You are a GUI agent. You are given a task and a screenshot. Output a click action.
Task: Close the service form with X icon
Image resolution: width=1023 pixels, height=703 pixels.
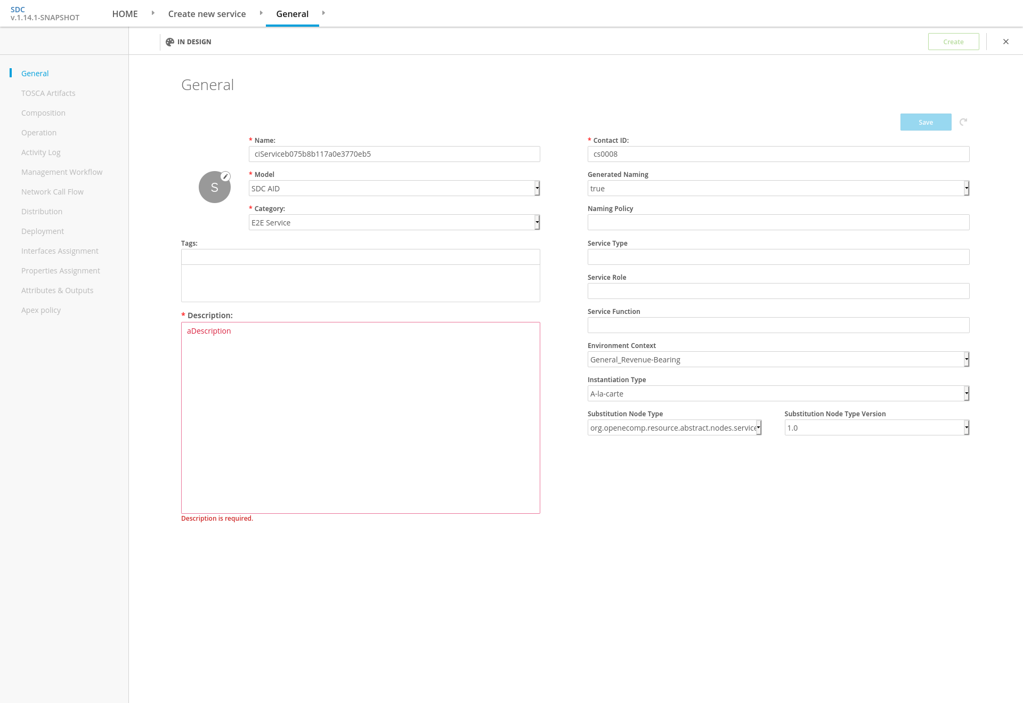click(x=1006, y=42)
